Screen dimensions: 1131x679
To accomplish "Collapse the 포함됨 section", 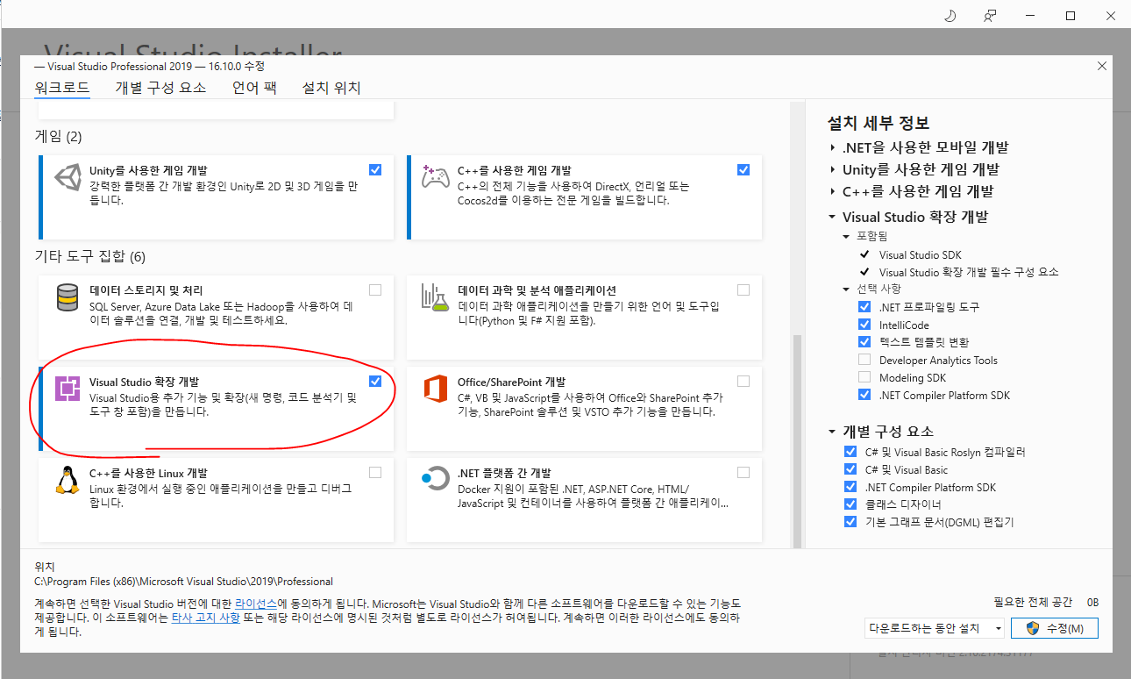I will click(846, 236).
